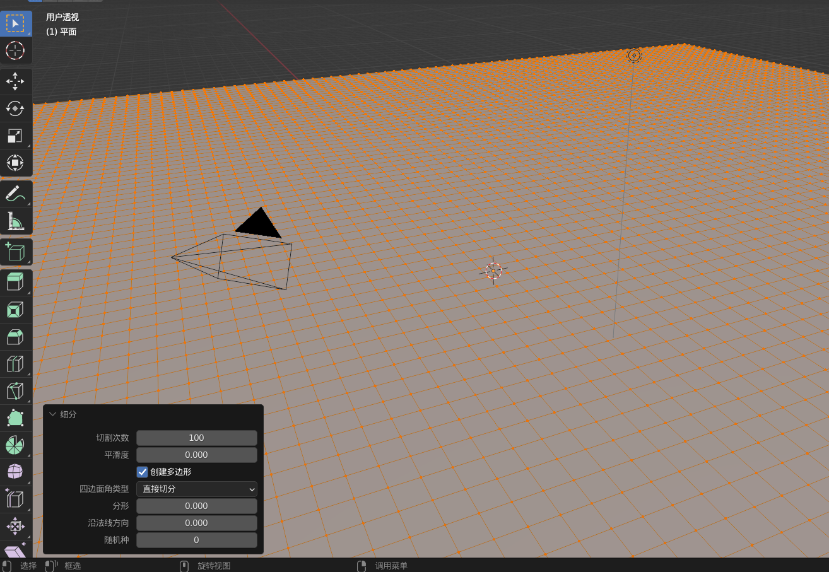Select the Shrink/Fatten tool
This screenshot has width=829, height=572.
pyautogui.click(x=15, y=526)
